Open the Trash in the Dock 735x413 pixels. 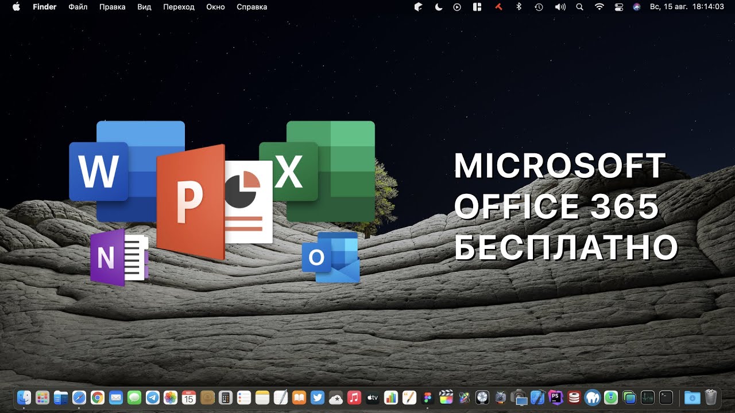point(711,397)
